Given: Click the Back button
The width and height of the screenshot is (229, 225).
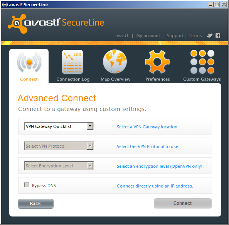Looking at the screenshot, I should tap(36, 204).
